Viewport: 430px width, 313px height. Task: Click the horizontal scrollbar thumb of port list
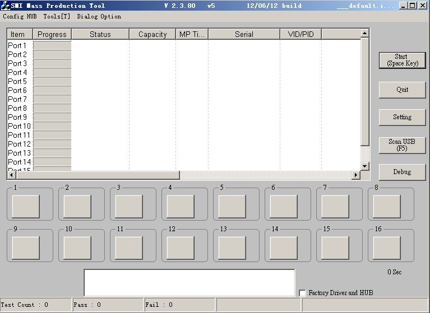click(x=98, y=175)
